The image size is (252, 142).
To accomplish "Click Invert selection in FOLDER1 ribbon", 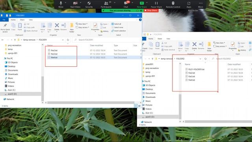I will pos(119,31).
